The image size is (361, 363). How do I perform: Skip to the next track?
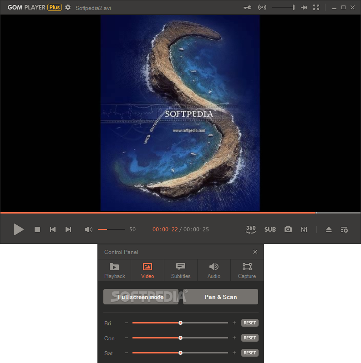point(68,229)
